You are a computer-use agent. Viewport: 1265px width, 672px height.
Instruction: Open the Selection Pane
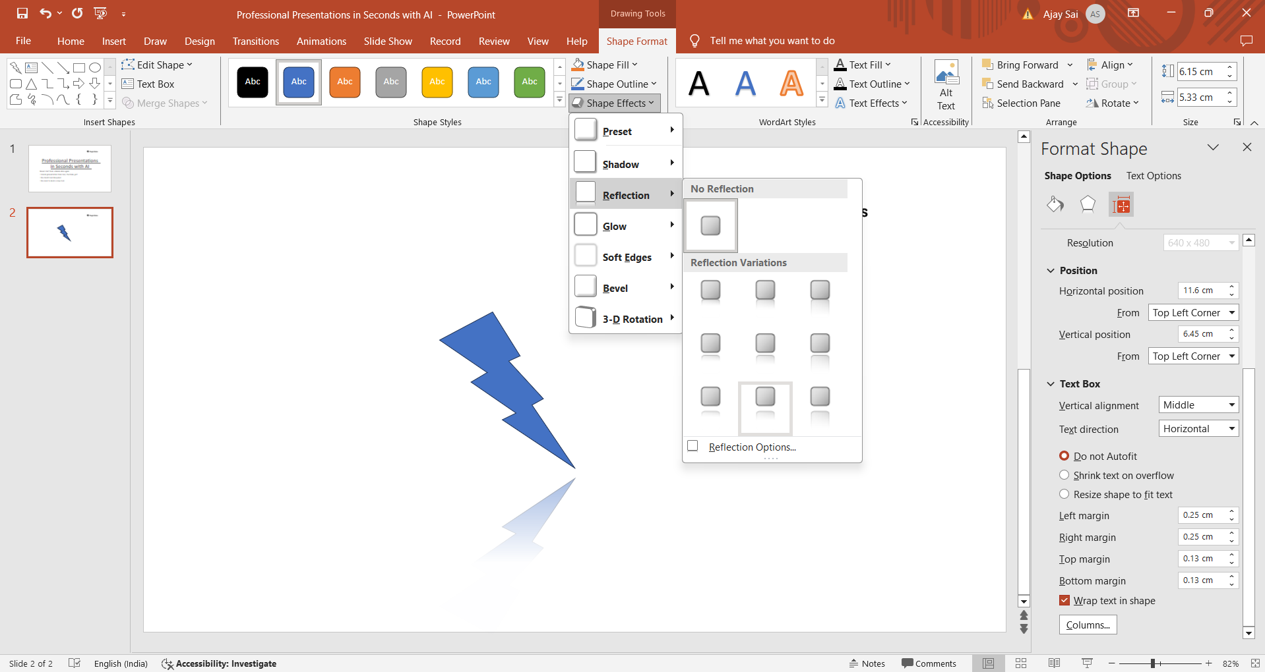point(1021,103)
